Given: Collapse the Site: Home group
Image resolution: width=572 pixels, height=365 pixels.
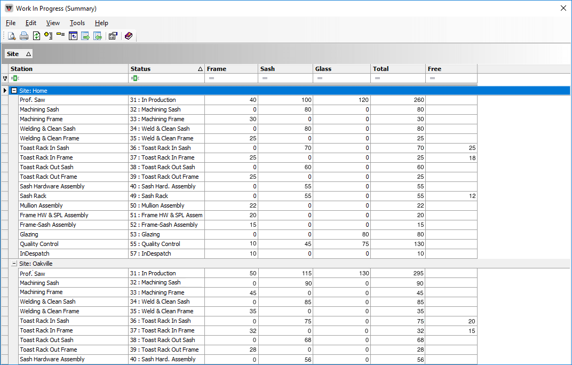Looking at the screenshot, I should tap(14, 91).
